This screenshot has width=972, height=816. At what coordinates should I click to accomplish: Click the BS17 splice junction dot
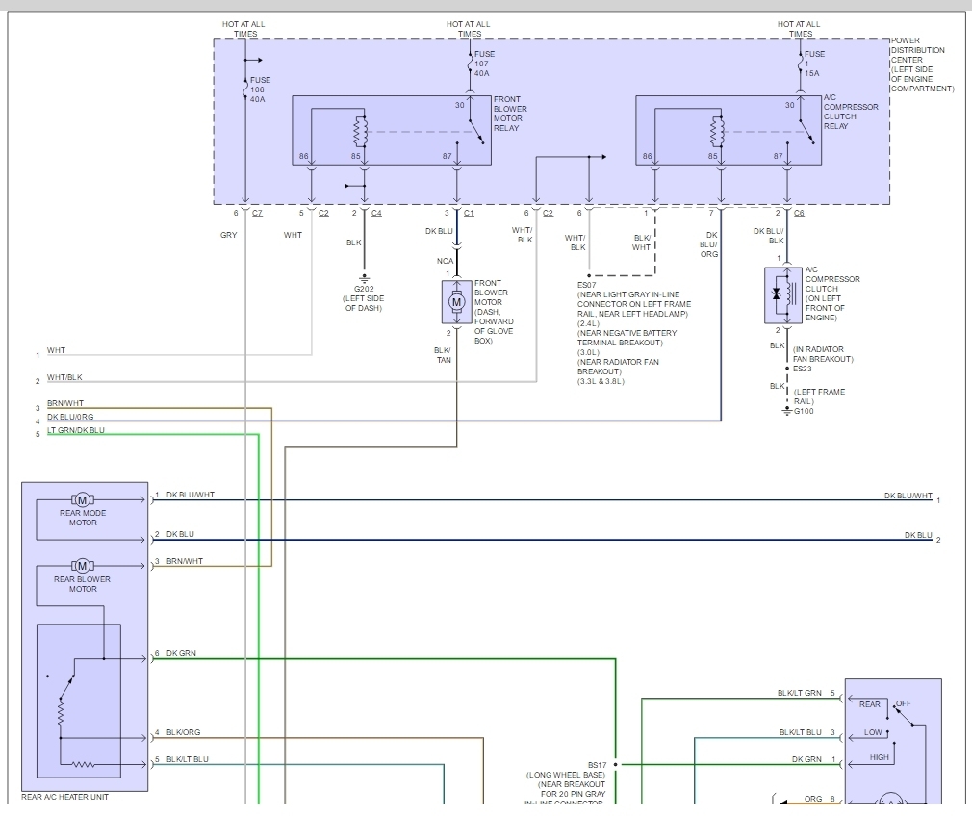click(x=616, y=764)
